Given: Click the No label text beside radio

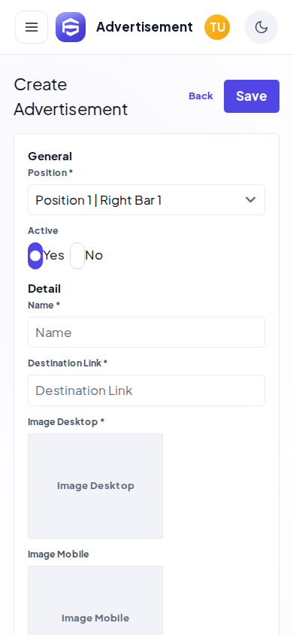Looking at the screenshot, I should (94, 256).
